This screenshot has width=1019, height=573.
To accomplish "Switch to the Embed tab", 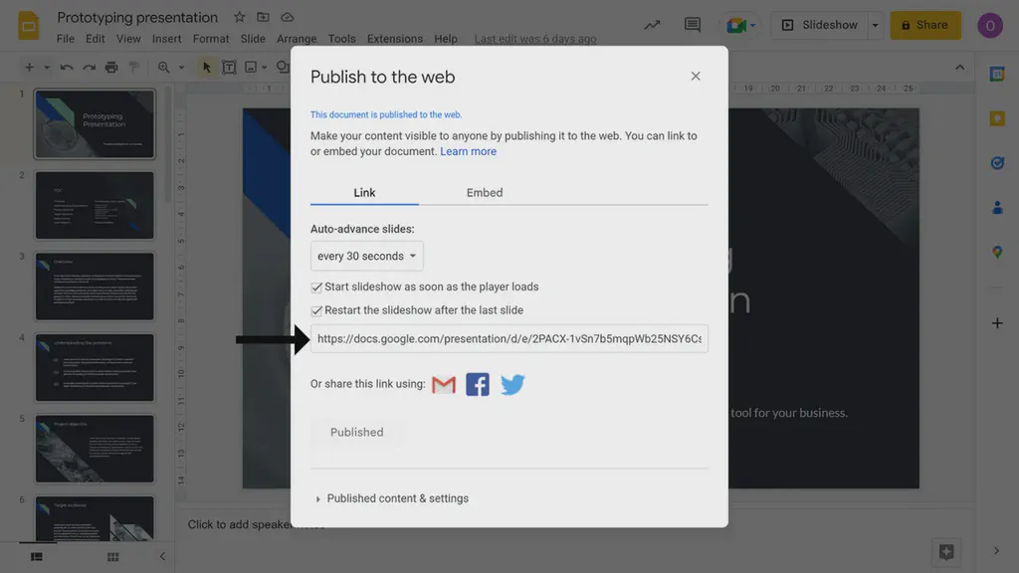I will [485, 192].
